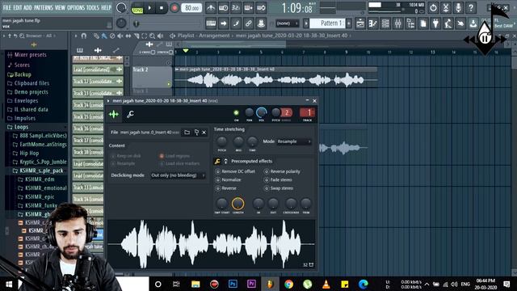Click the Track 2 header in playlist
Viewport: 517px width, 291px height.
(x=152, y=77)
